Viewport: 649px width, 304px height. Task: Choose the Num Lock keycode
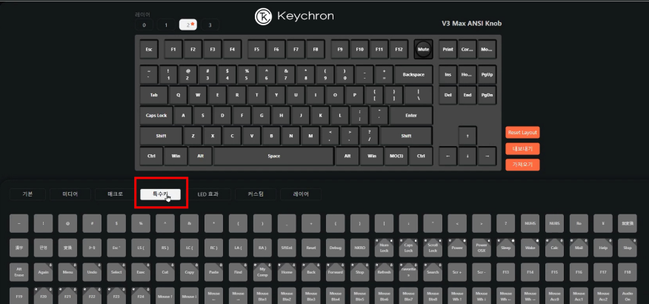pos(384,248)
